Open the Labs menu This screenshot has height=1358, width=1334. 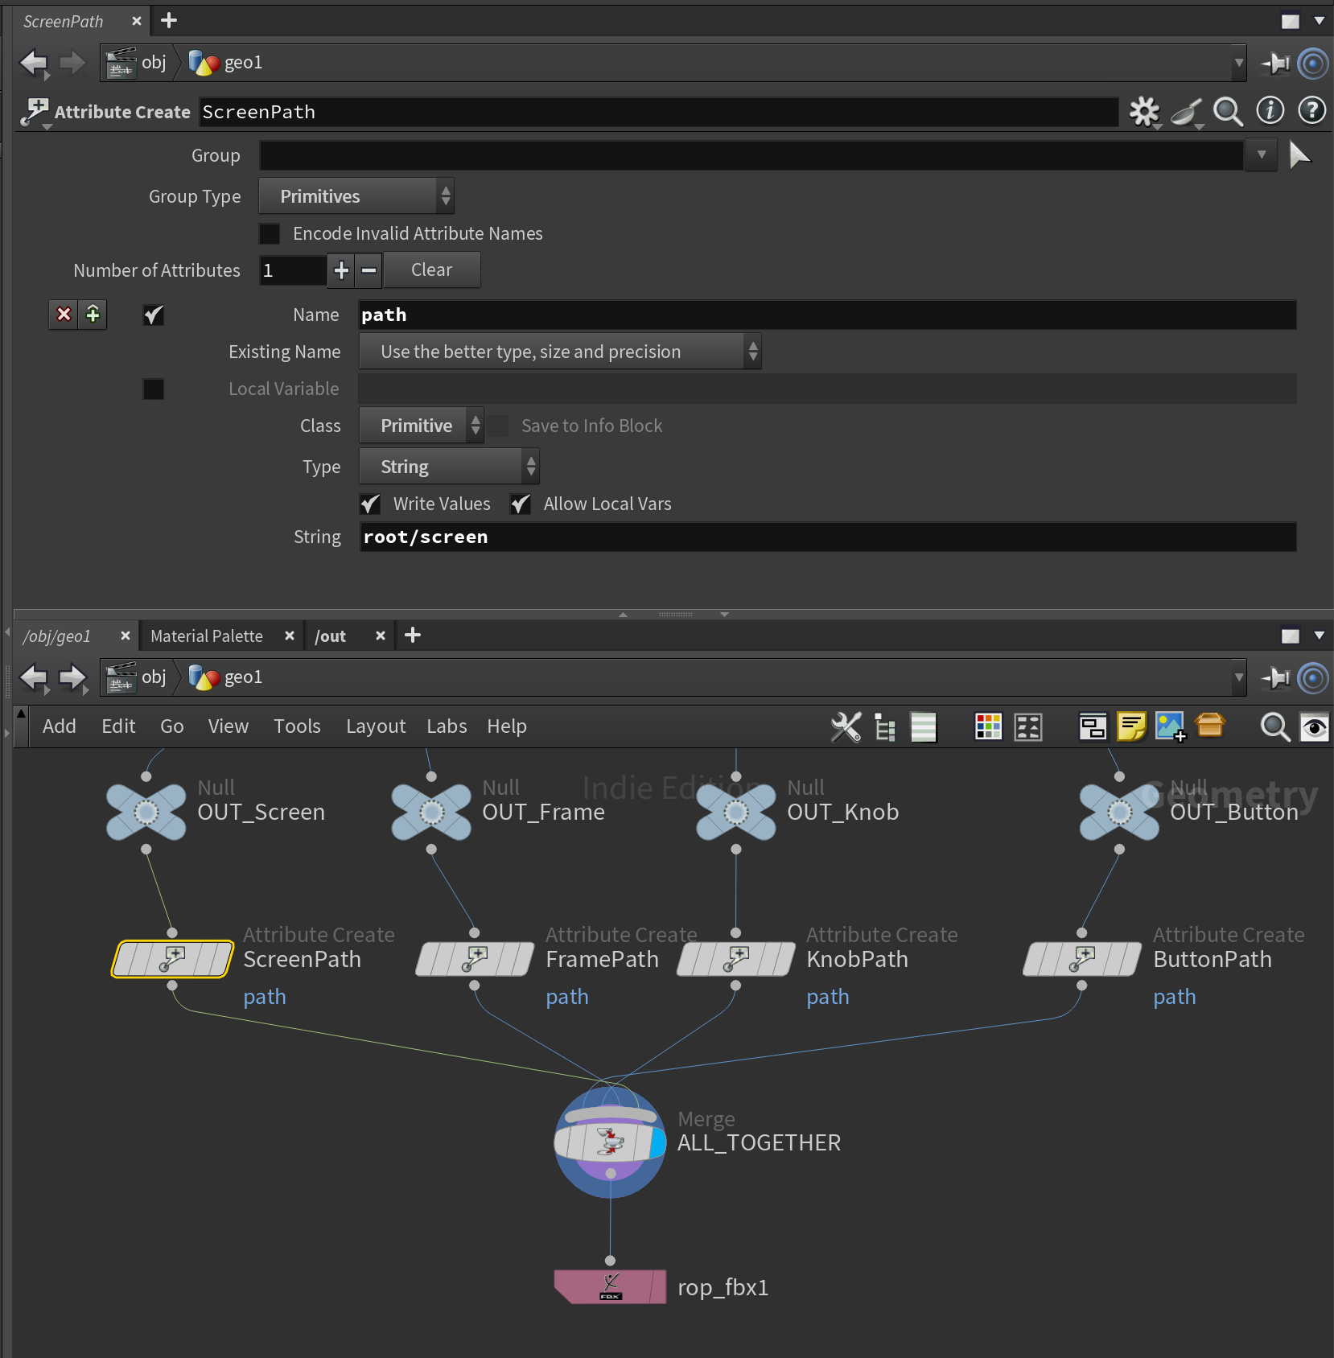(446, 726)
